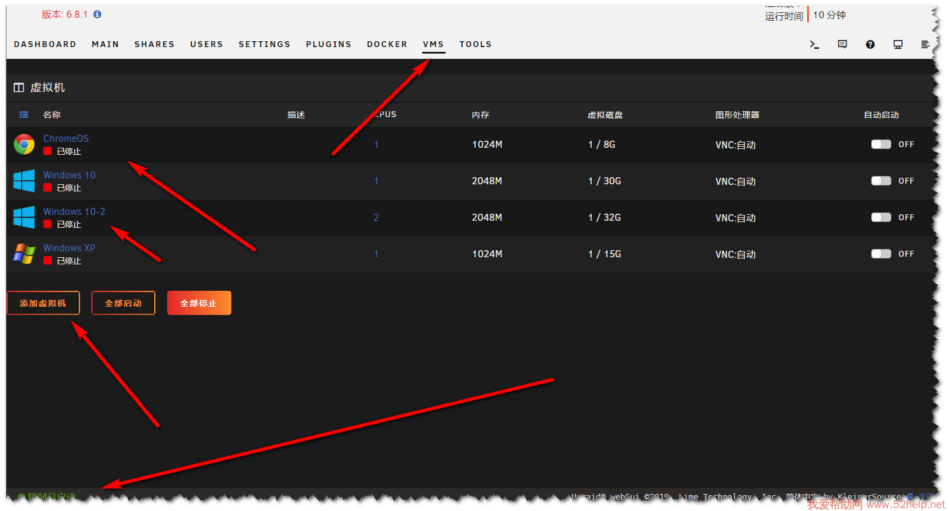This screenshot has height=511, width=949.
Task: Click the Windows XP VM logo icon
Action: tap(24, 254)
